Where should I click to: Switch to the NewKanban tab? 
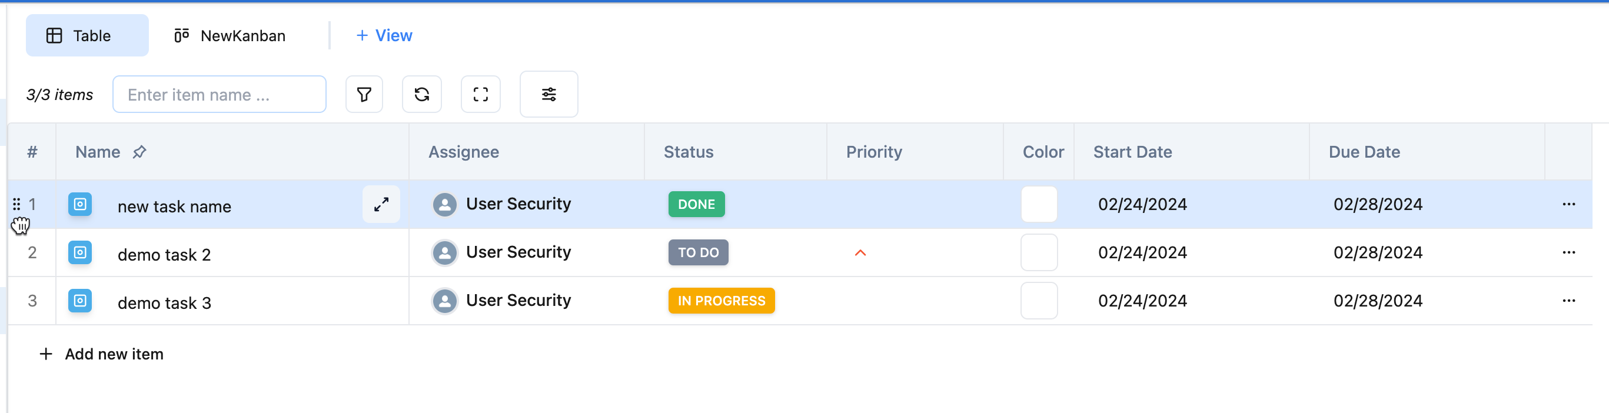tap(230, 36)
